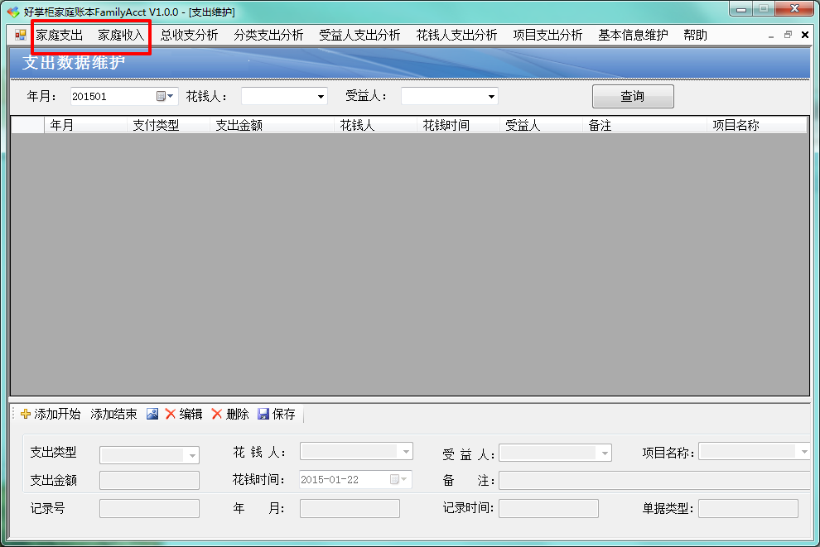Open the 花钱时间 calendar picker icon
The image size is (820, 547).
tap(398, 479)
